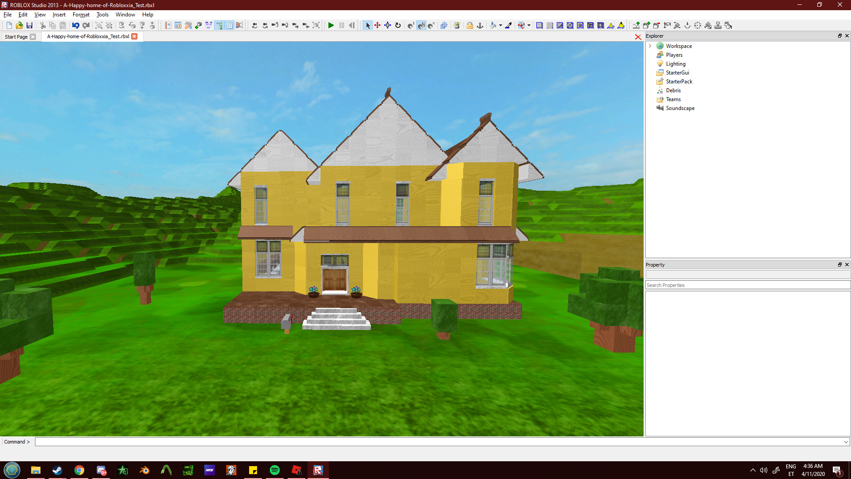Click the Command bar input
851x479 pixels.
coord(439,442)
